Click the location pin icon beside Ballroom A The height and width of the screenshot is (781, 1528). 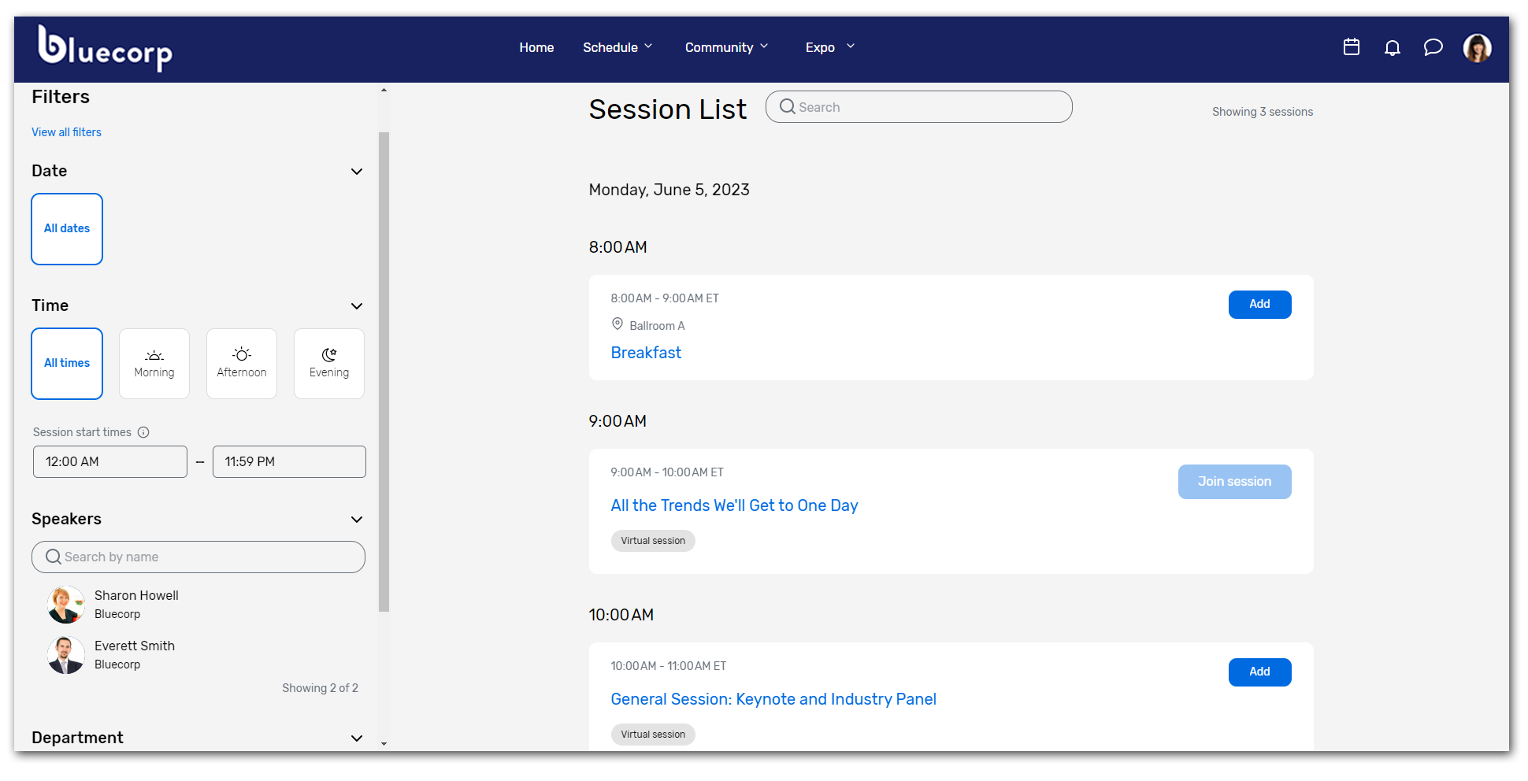pos(618,324)
